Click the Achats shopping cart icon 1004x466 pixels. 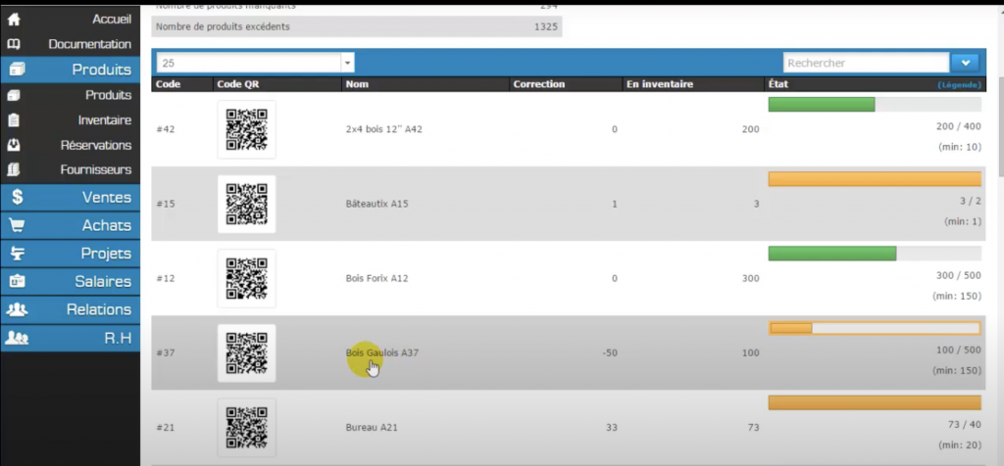(17, 225)
